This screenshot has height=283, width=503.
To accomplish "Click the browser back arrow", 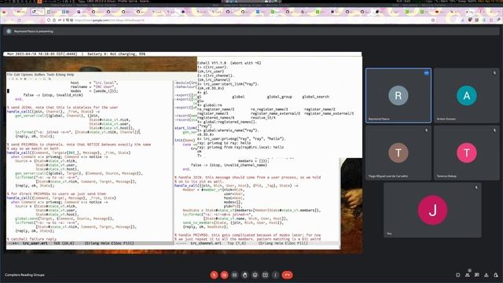I will tap(5, 20).
